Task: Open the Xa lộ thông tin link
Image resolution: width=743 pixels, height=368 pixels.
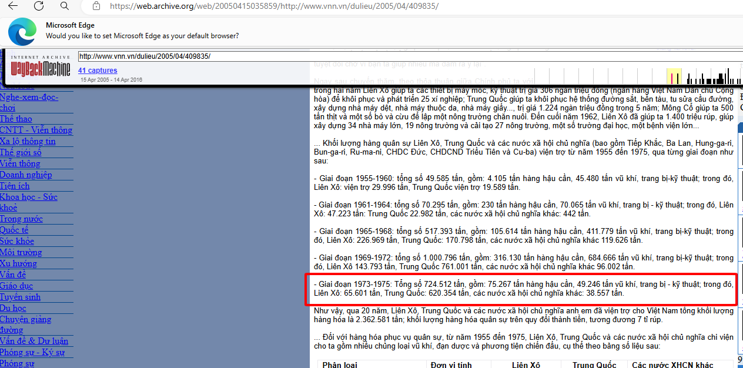Action: point(28,141)
